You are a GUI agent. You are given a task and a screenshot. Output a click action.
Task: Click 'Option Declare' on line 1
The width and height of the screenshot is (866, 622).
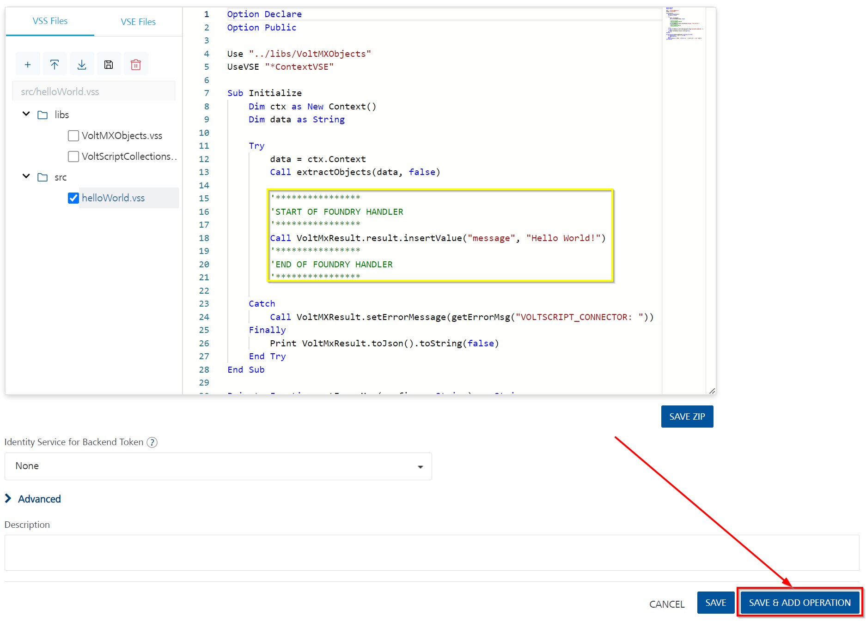pyautogui.click(x=264, y=14)
